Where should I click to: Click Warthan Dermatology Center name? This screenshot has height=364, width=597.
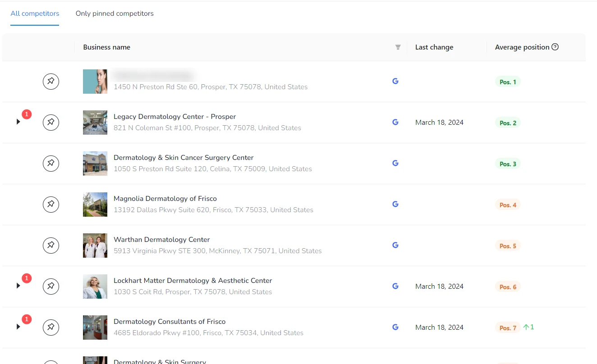pos(161,240)
